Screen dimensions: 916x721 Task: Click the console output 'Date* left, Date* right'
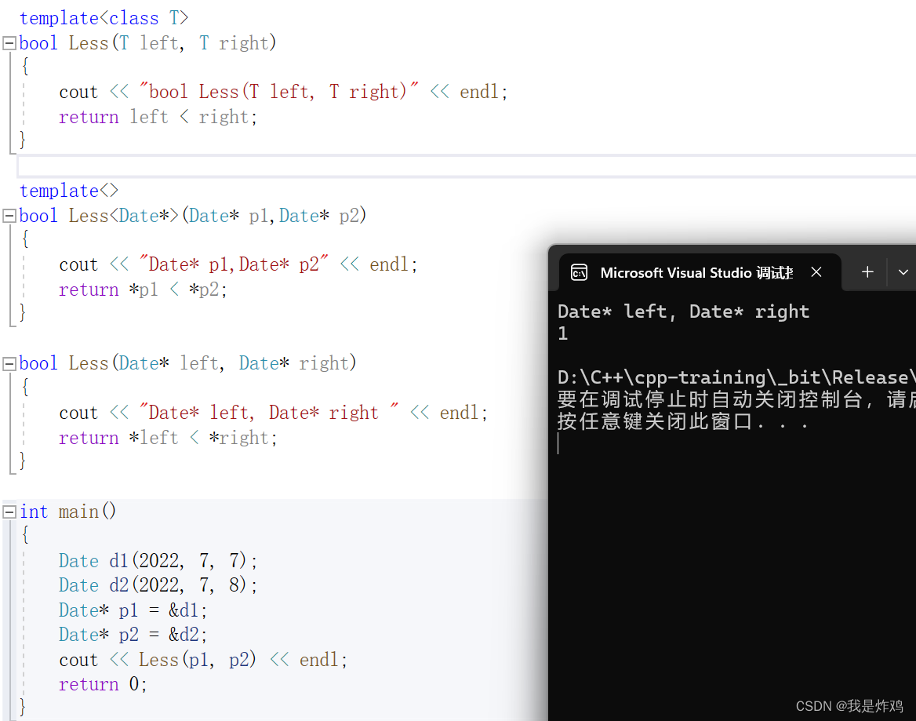[684, 312]
